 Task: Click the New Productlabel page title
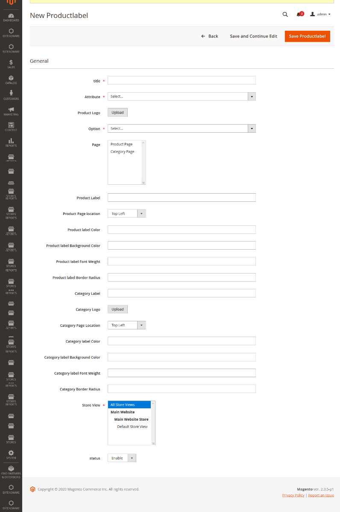pyautogui.click(x=59, y=15)
